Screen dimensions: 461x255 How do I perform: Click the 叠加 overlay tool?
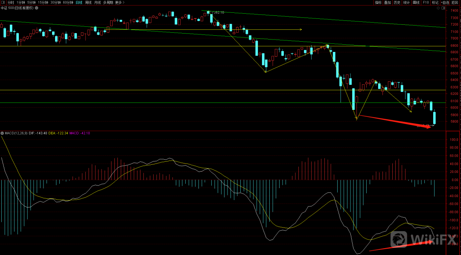click(x=388, y=3)
